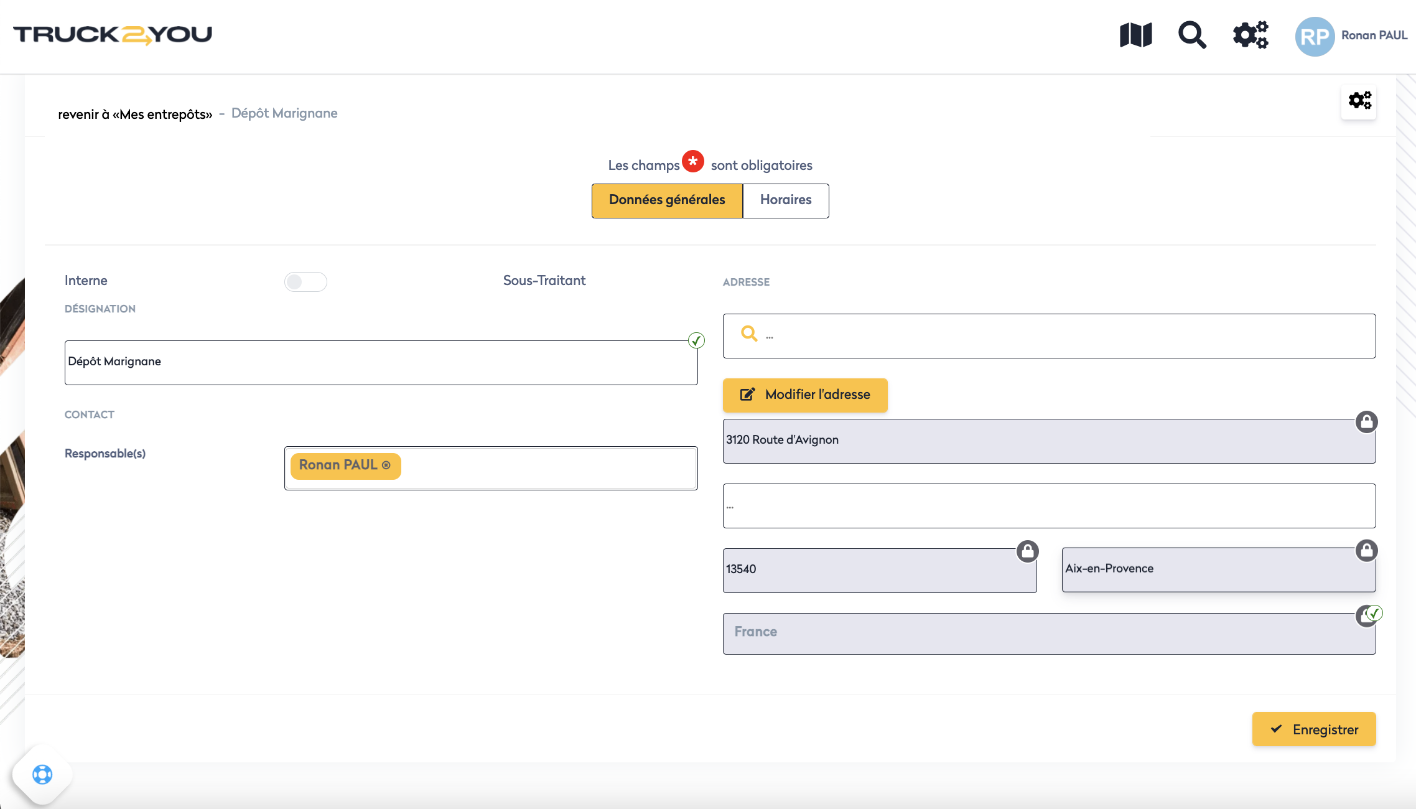Click the RP user avatar
The width and height of the screenshot is (1416, 809).
[1314, 36]
